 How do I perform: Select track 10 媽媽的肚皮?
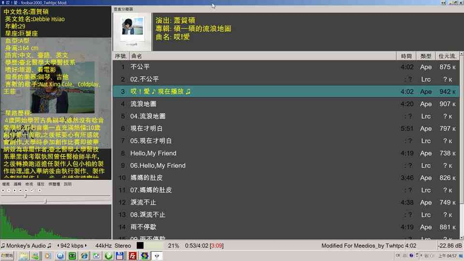pyautogui.click(x=286, y=178)
